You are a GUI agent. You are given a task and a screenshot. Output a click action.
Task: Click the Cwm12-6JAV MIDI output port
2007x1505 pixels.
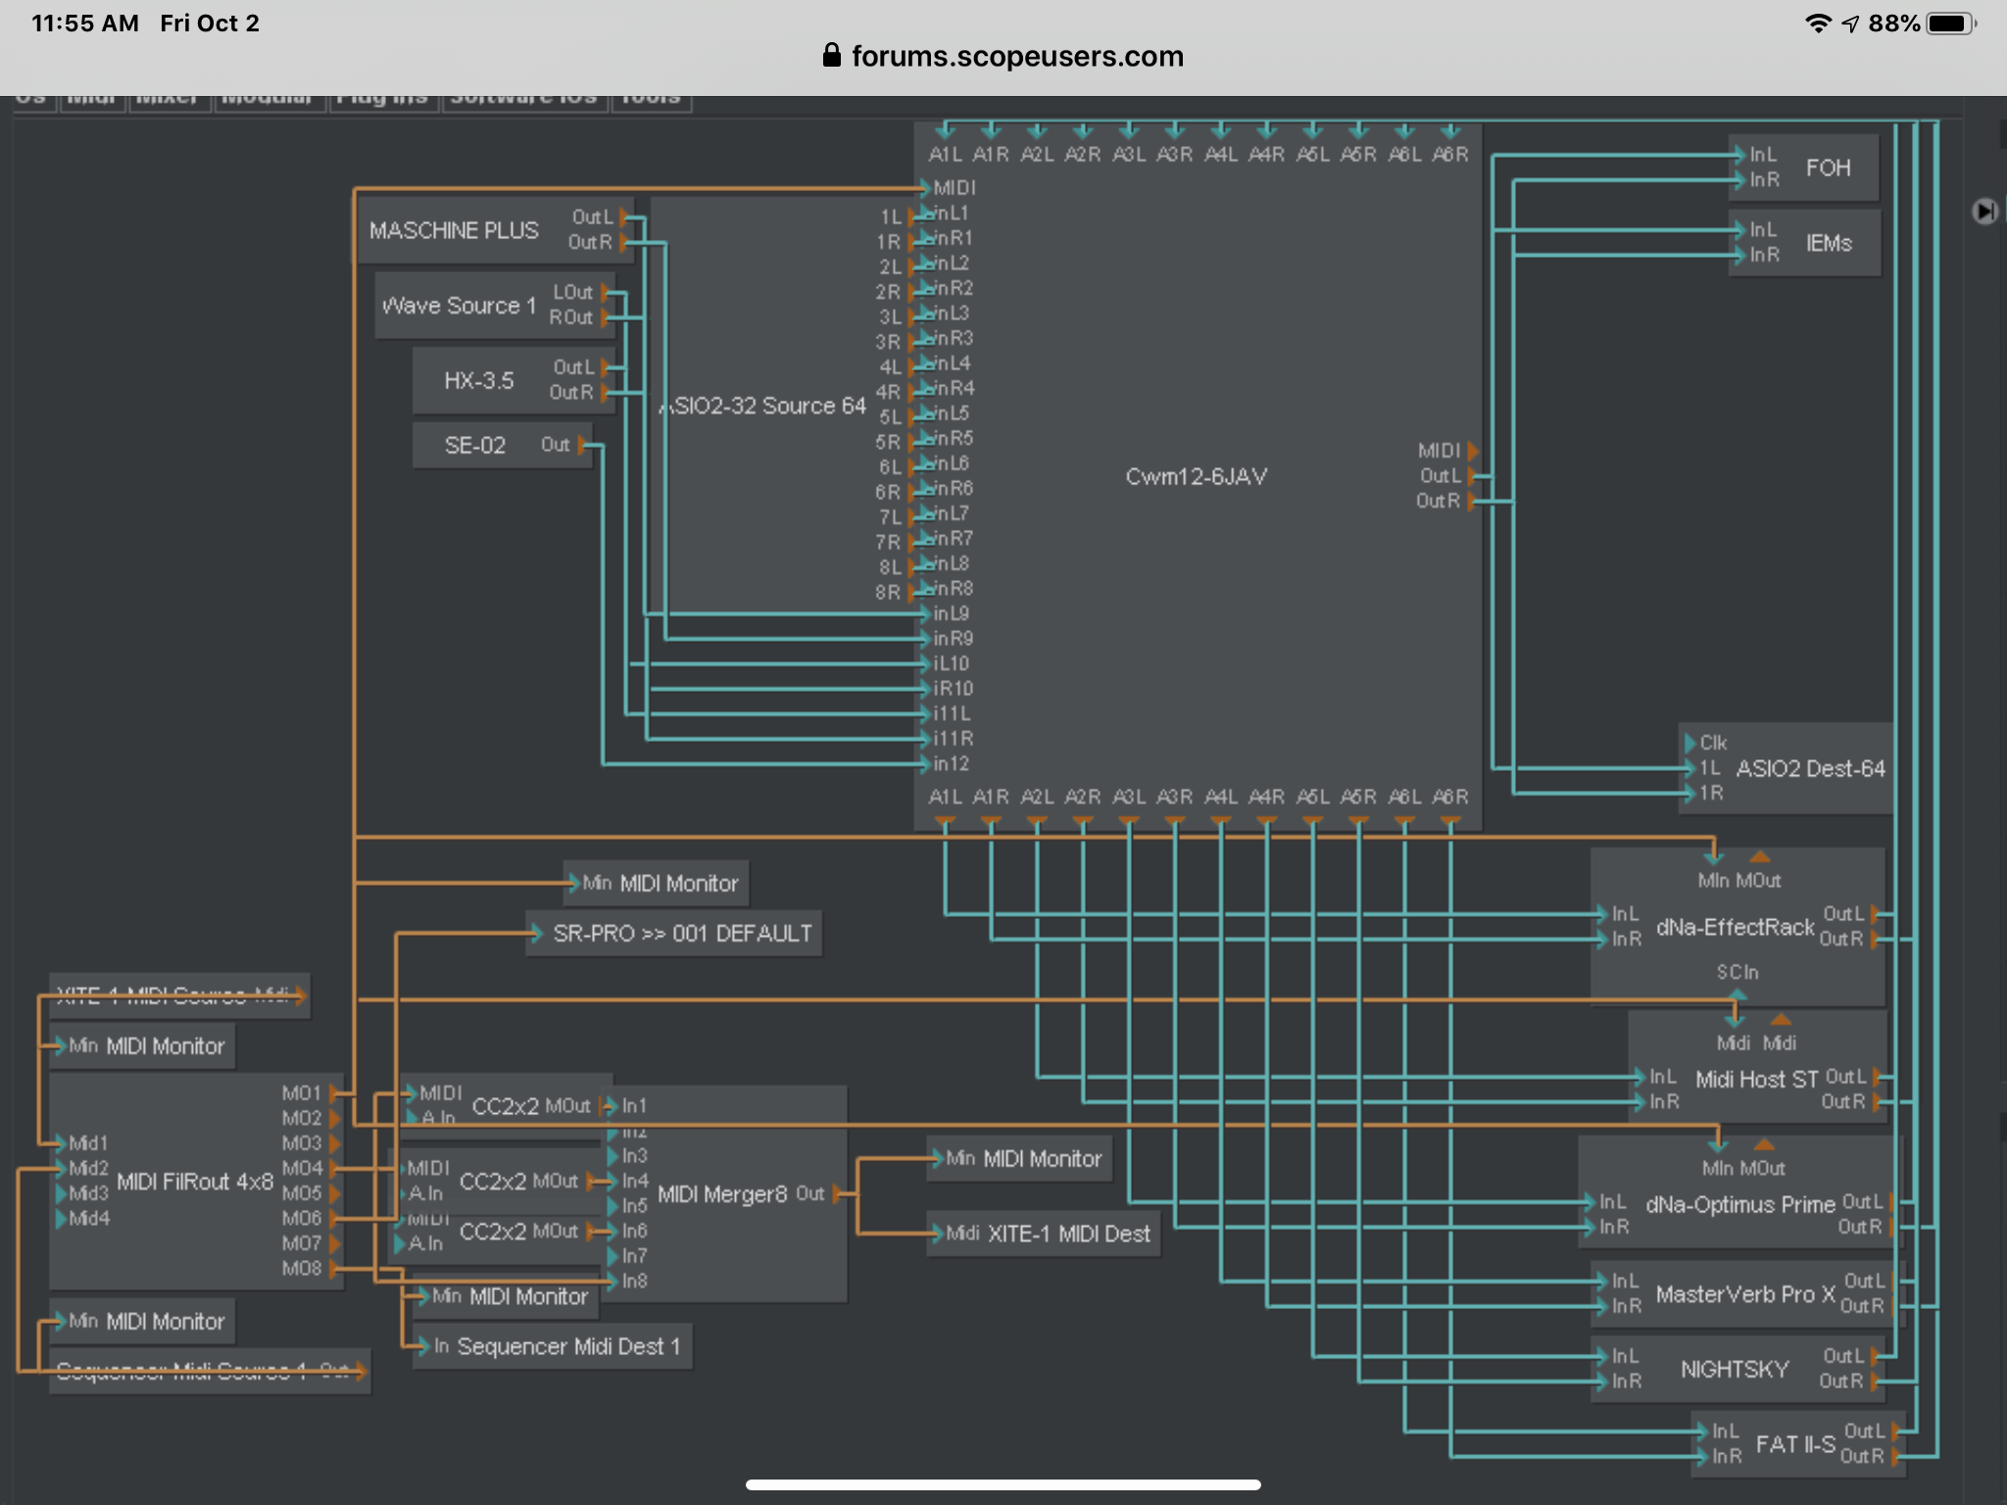(1472, 451)
